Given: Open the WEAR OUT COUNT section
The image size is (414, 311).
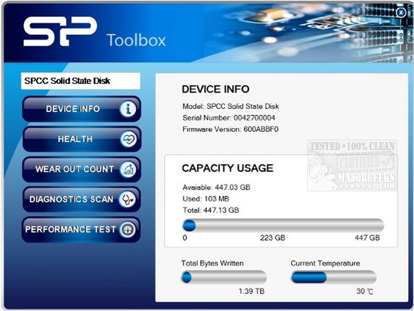Looking at the screenshot, I should [82, 169].
